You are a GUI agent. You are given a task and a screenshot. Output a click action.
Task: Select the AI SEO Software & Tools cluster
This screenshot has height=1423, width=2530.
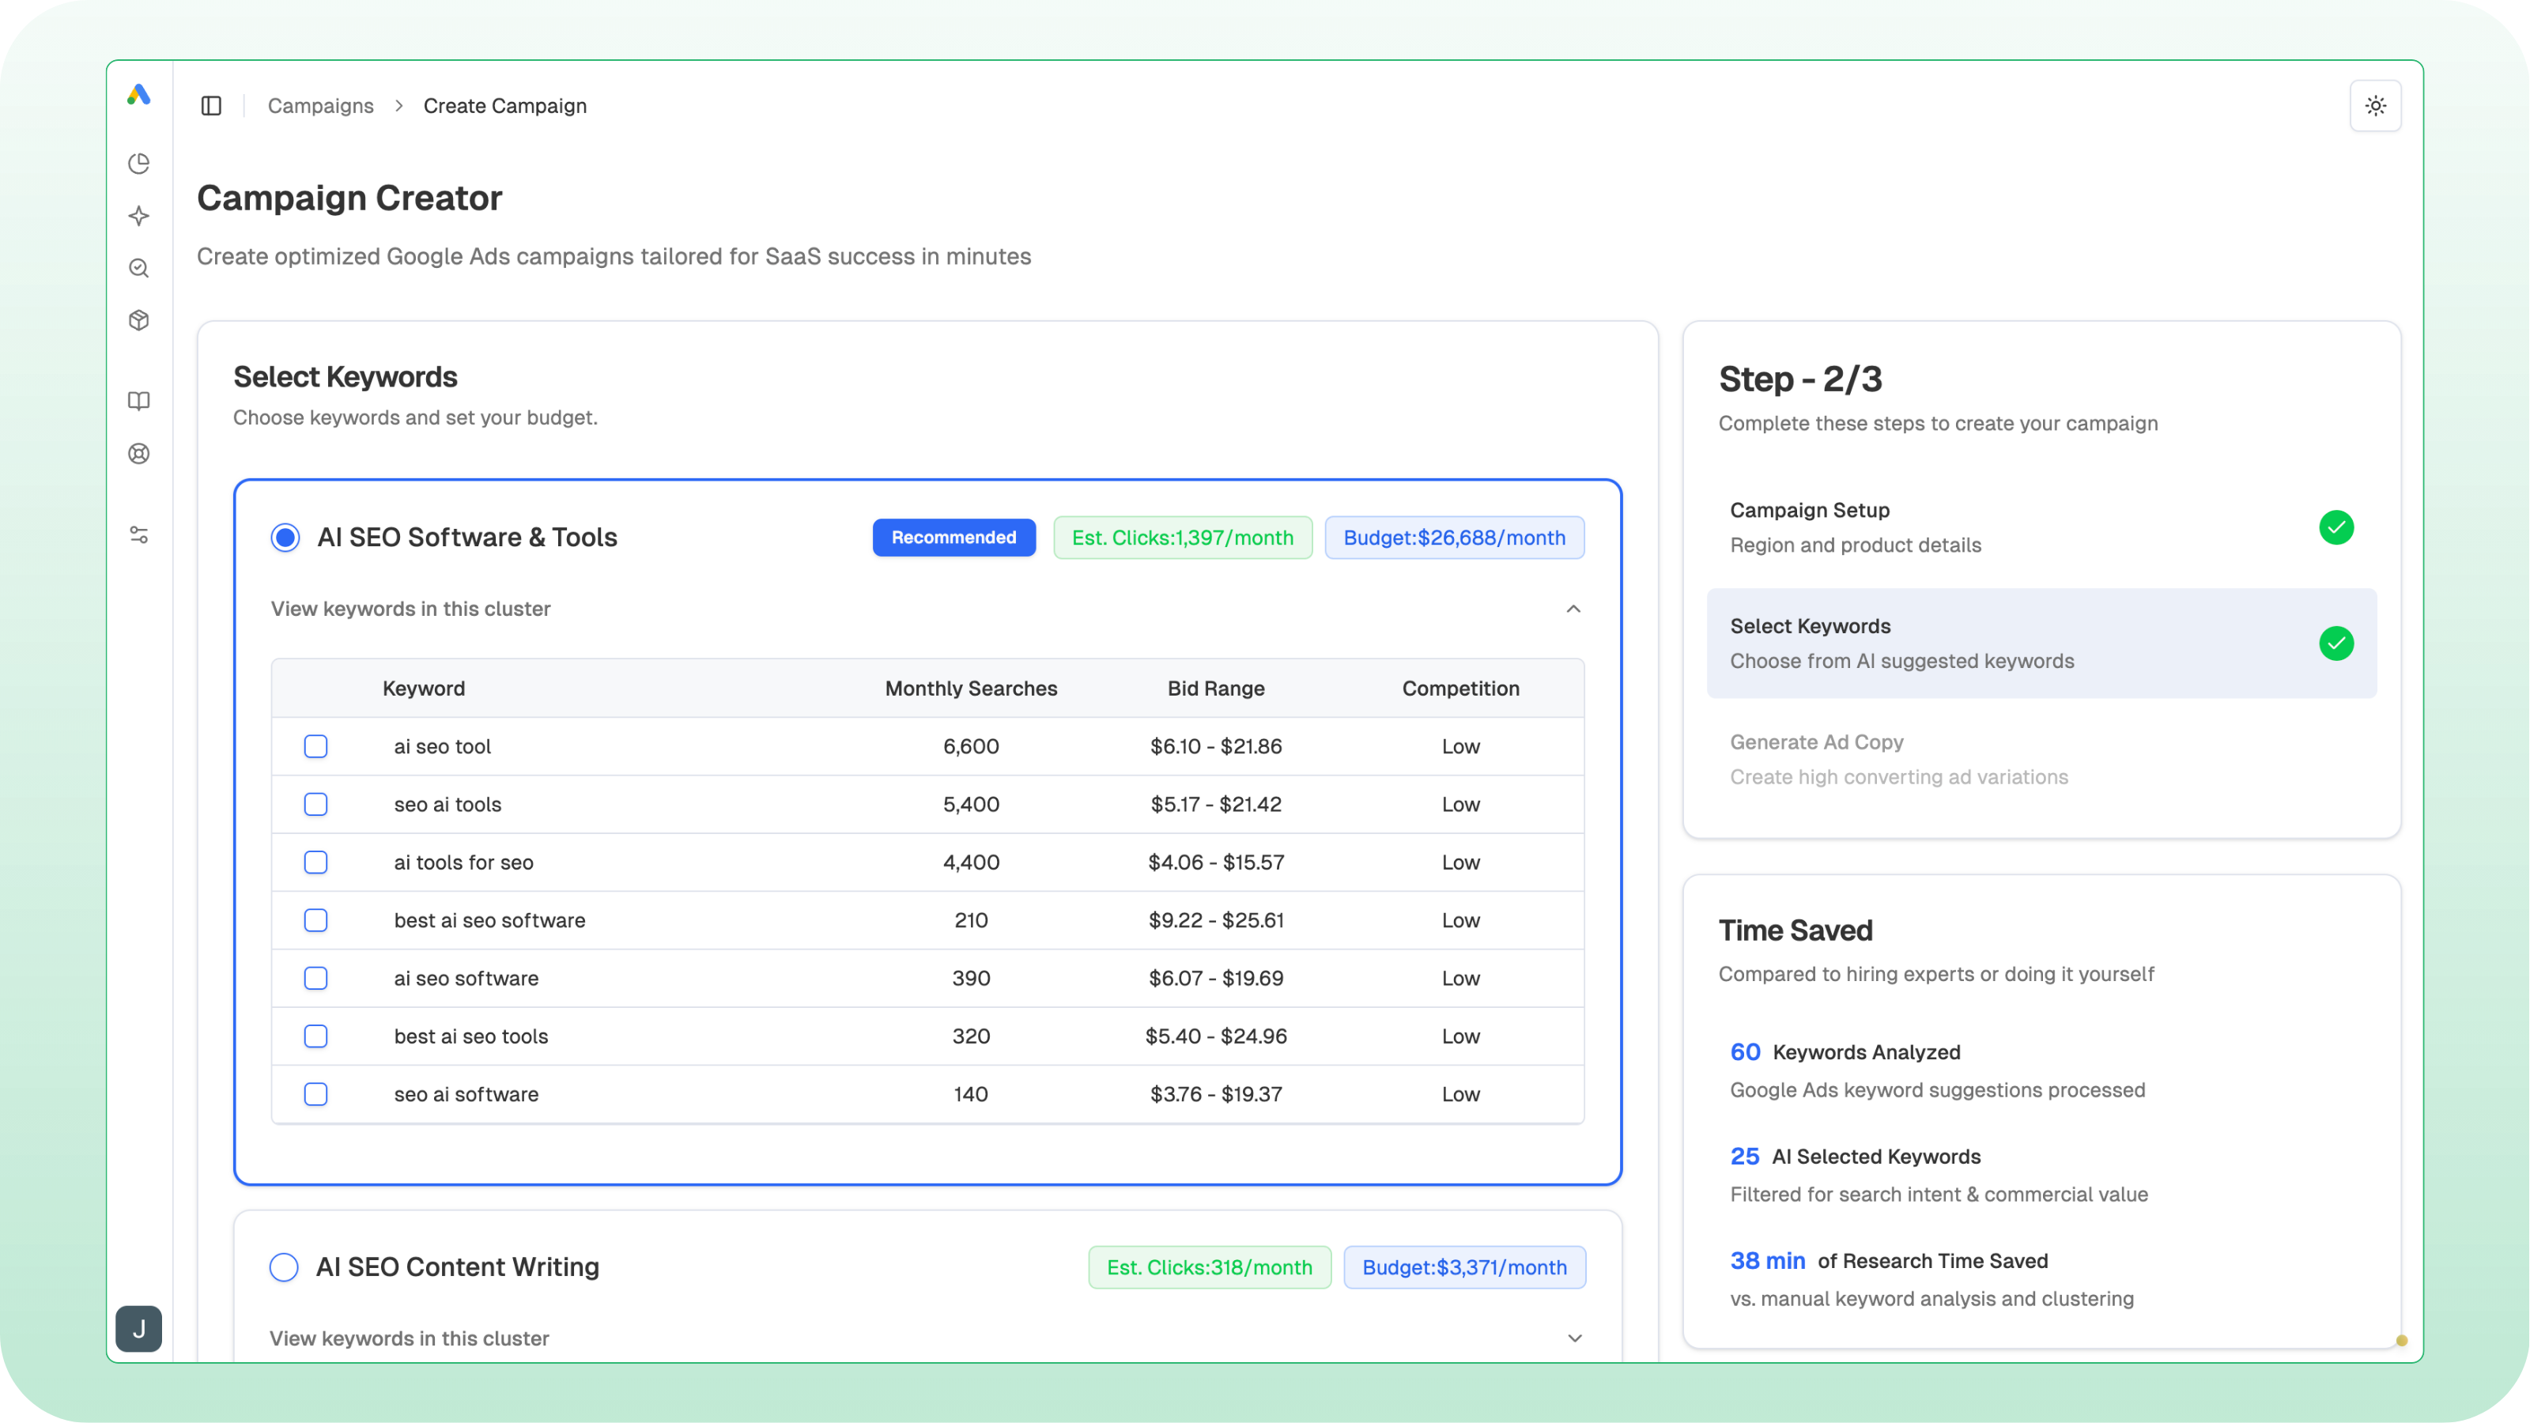(x=285, y=538)
